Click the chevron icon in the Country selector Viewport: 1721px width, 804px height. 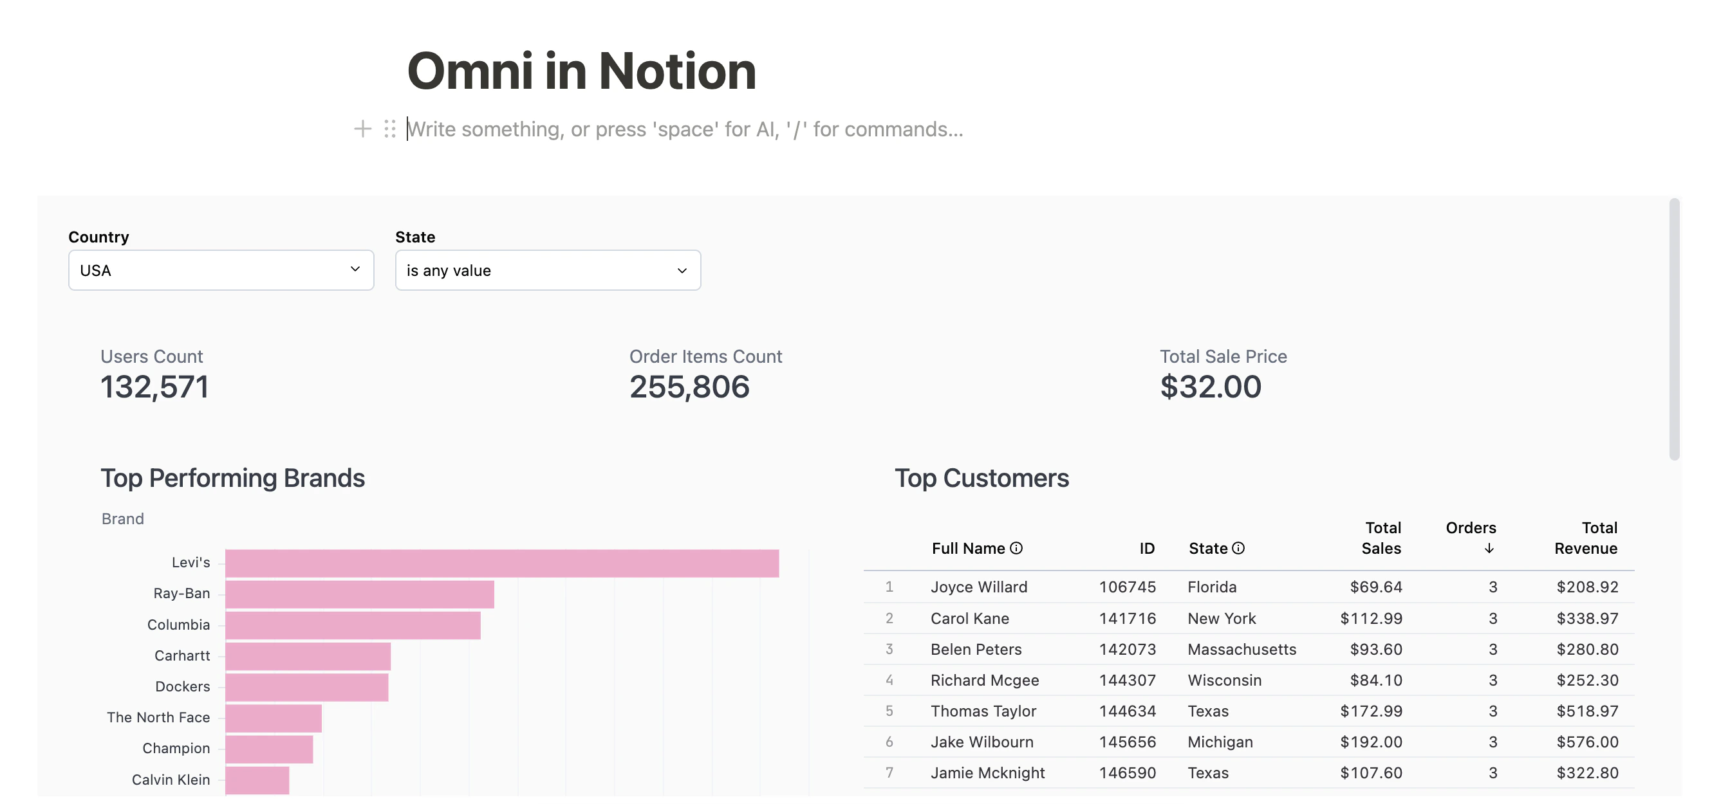[355, 270]
